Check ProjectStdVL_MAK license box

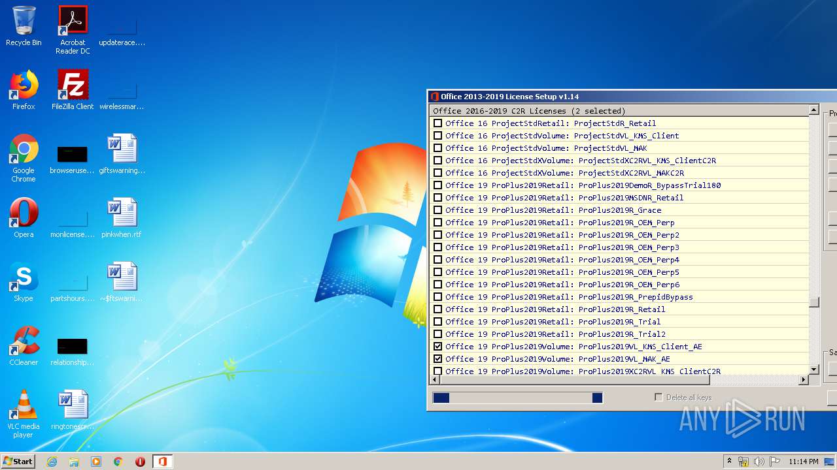pyautogui.click(x=438, y=148)
